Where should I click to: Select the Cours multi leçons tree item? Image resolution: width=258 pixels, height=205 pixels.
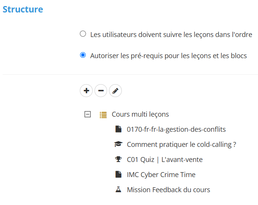tap(140, 114)
